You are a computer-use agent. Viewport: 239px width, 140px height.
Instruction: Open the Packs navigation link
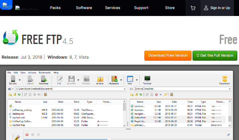[55, 8]
